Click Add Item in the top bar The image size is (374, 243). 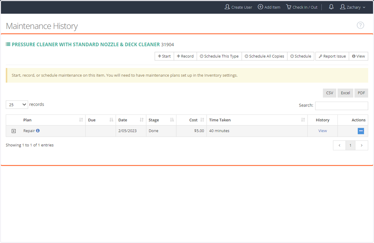coord(269,7)
